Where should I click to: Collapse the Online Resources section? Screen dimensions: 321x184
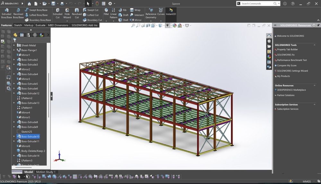coord(315,86)
